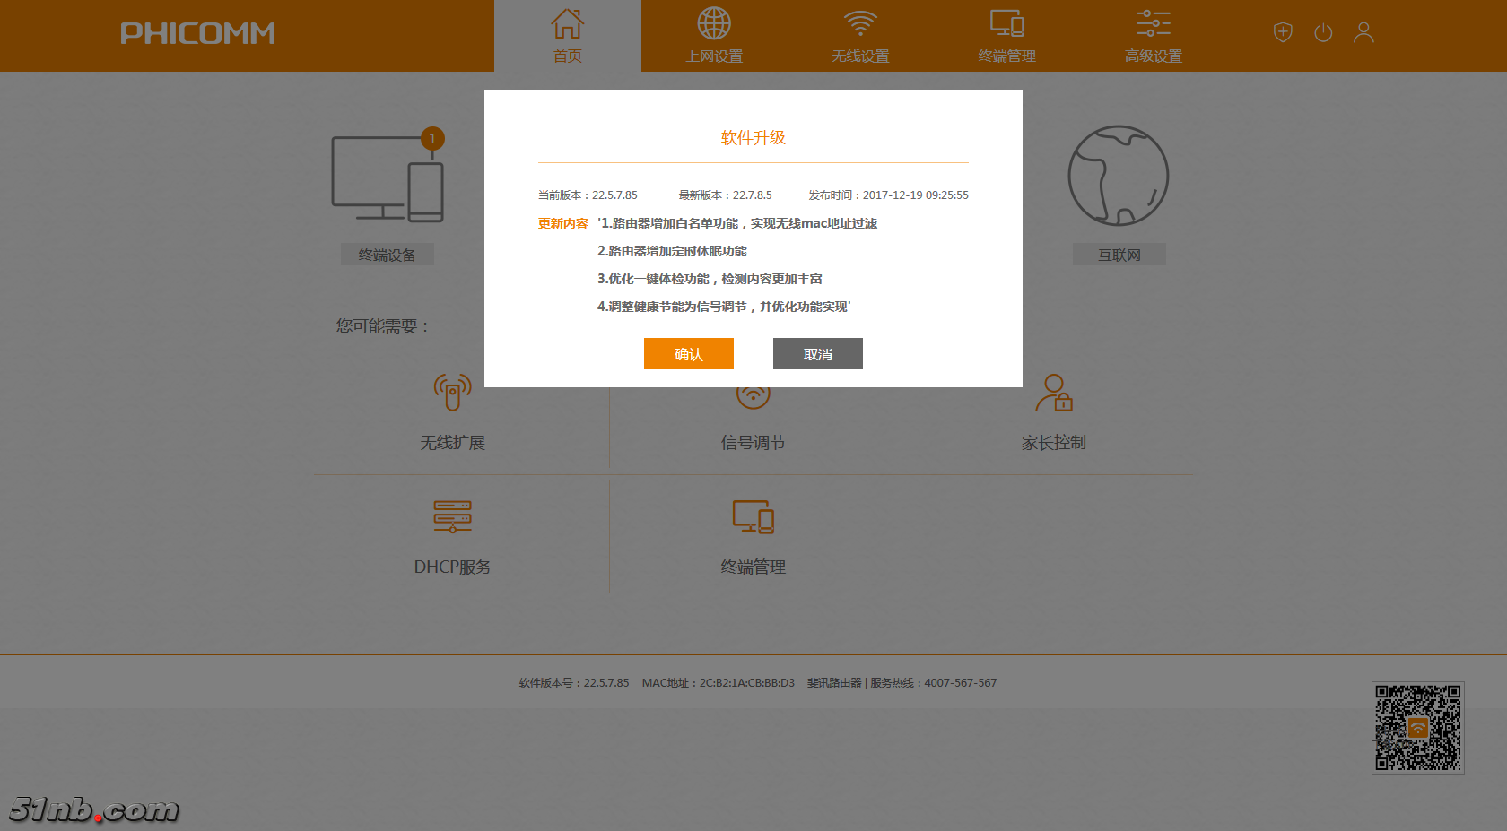Click the user account icon in header
The image size is (1507, 831).
(1363, 33)
